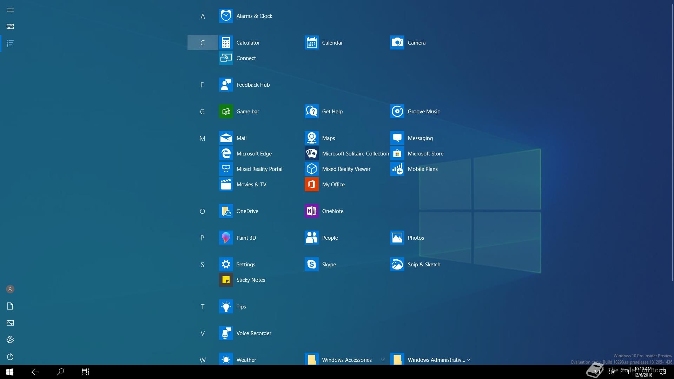
Task: Click the letter W section header
Action: (203, 360)
